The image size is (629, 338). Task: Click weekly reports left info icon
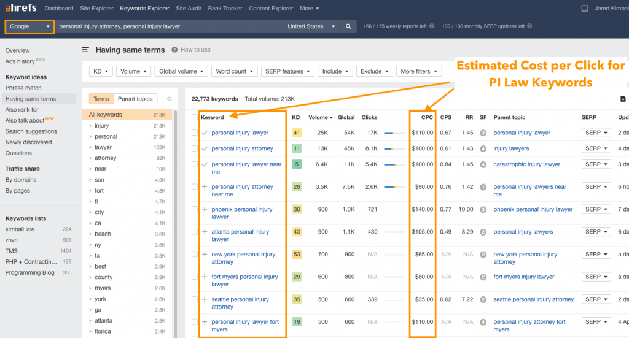[x=432, y=26]
